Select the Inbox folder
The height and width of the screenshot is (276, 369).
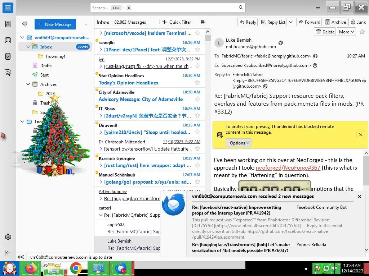click(x=55, y=47)
